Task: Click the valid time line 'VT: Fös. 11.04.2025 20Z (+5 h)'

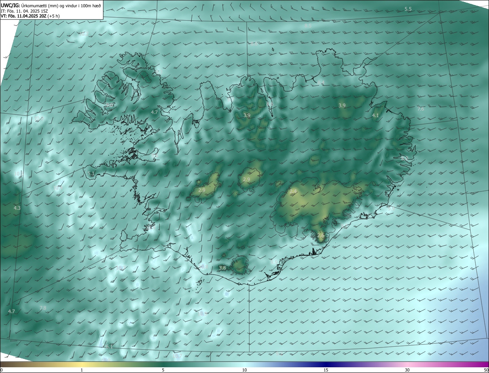Action: pyautogui.click(x=30, y=16)
